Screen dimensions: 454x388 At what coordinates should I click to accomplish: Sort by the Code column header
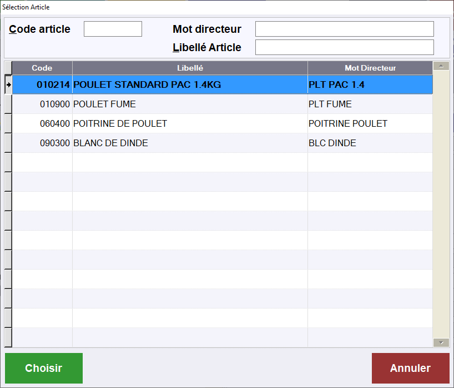(42, 68)
